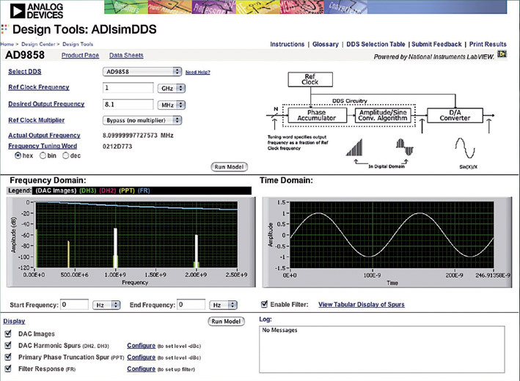
Task: Click the upper Run Model button
Action: (229, 167)
